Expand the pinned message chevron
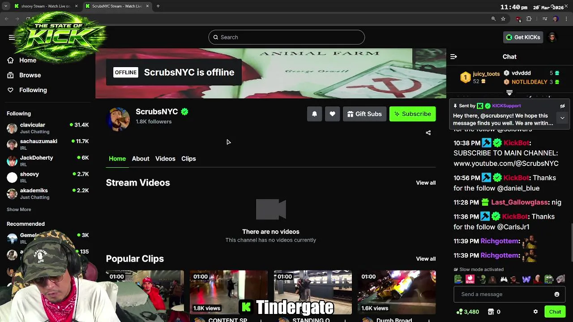The height and width of the screenshot is (322, 573). coord(562,118)
